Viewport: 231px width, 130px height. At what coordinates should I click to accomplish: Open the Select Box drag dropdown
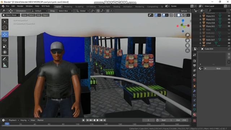[65, 11]
